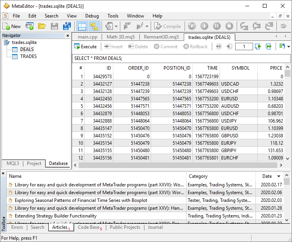This screenshot has width=292, height=242.
Task: Switch to Project navigator tab
Action: point(34,163)
